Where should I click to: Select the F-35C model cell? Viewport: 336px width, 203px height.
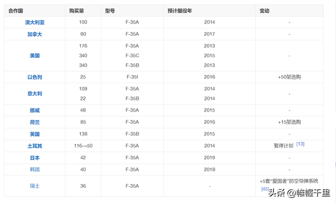[x=132, y=56]
